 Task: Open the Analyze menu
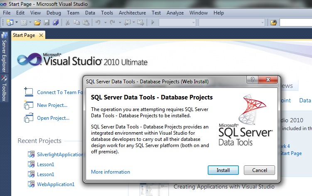[175, 13]
